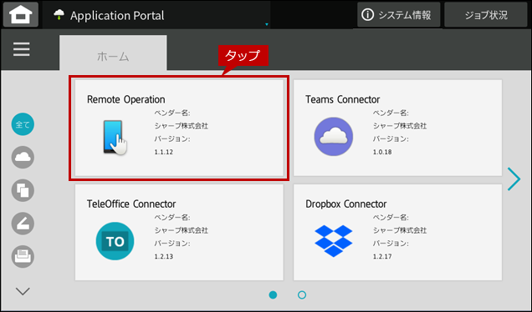Filter apps by scan category icon
Viewport: 532px width, 312px height.
click(23, 224)
